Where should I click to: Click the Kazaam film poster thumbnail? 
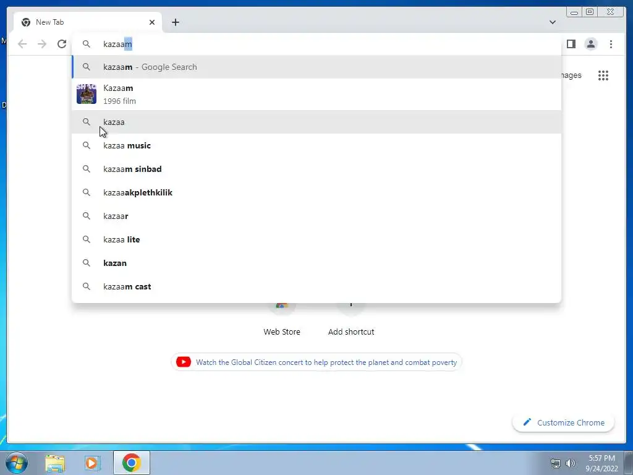click(x=87, y=94)
